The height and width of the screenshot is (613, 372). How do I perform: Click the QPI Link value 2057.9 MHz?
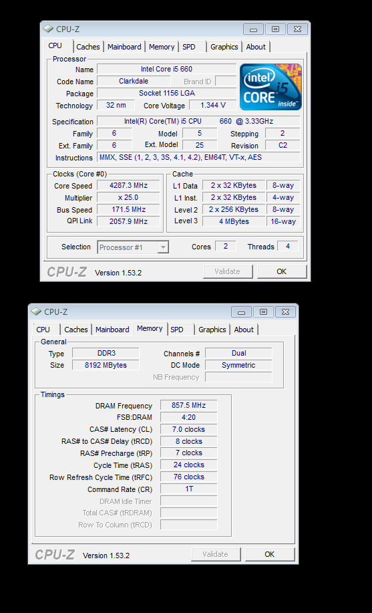128,221
